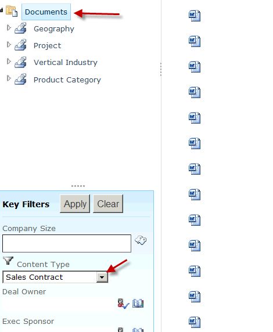Expand the Project tree node
Screen dimensions: 273x332
coord(9,45)
